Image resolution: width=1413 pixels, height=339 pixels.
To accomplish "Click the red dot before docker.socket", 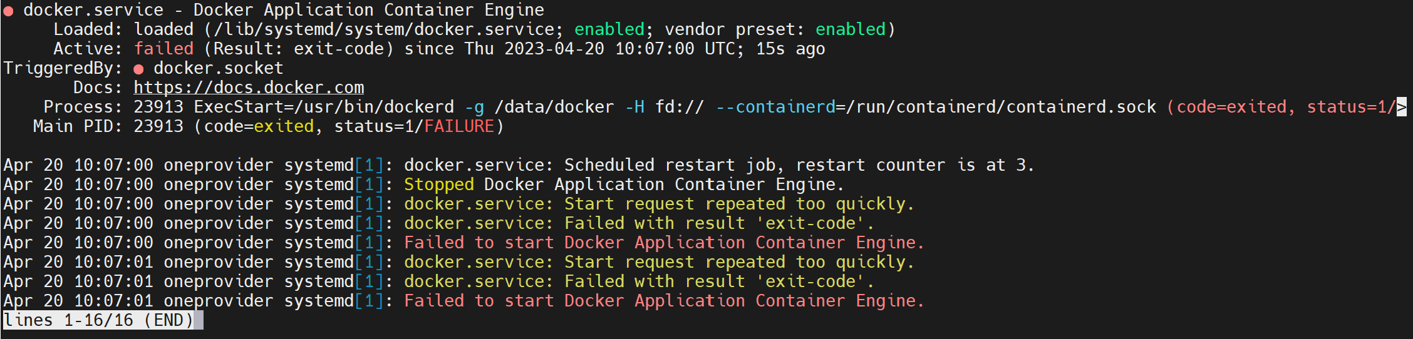I will click(x=138, y=69).
